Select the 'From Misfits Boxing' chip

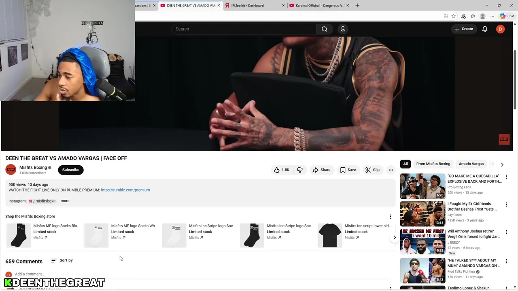[x=433, y=164]
